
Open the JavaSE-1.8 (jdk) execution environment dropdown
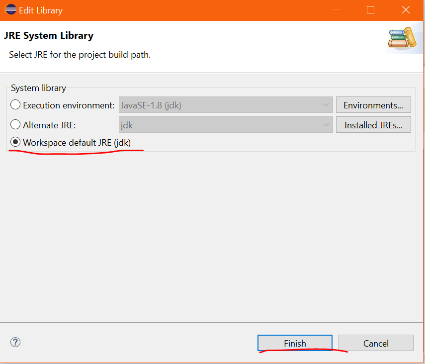coord(226,105)
